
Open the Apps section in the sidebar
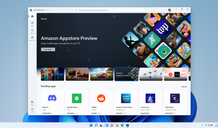click(32, 24)
